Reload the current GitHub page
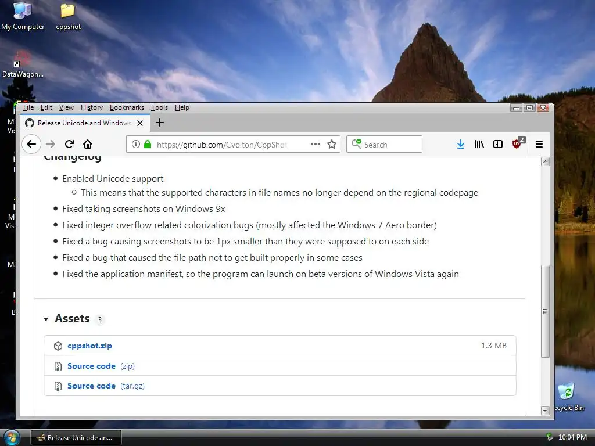 click(69, 144)
